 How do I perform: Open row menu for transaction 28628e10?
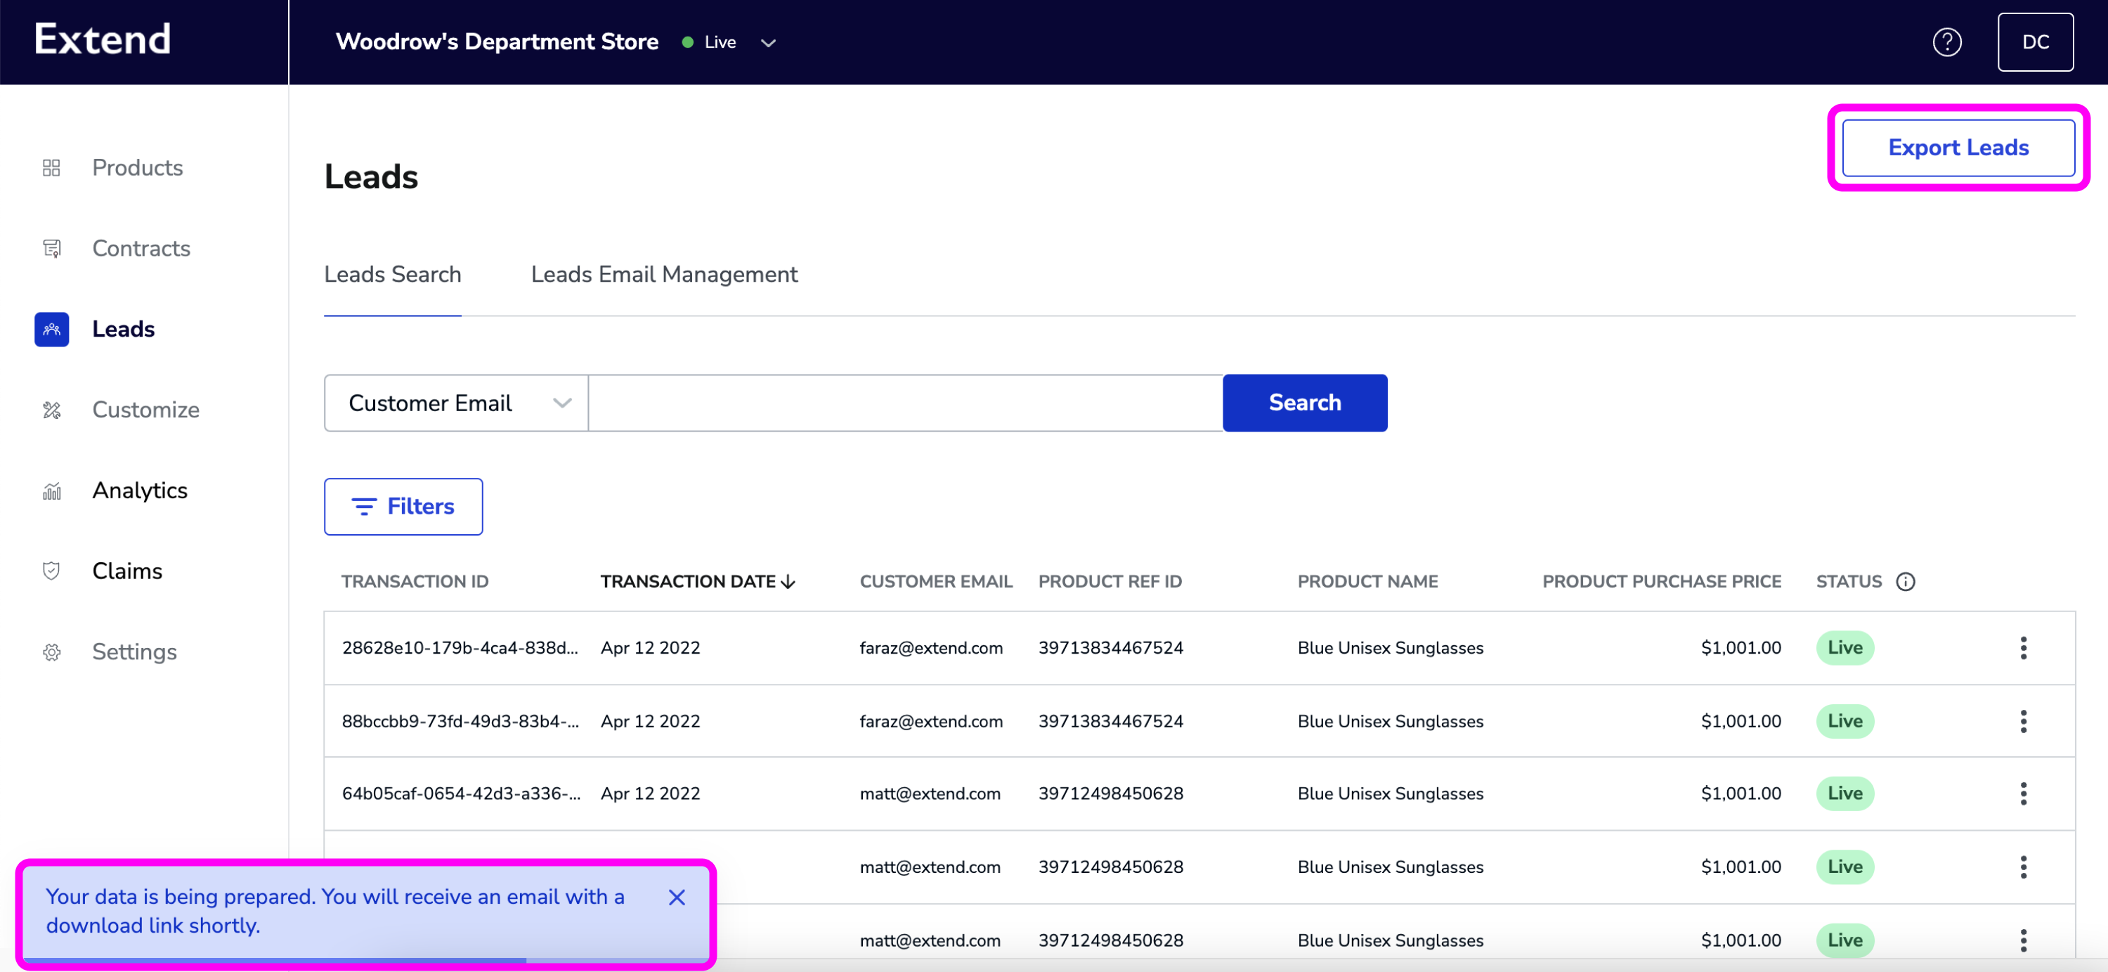pos(2024,648)
